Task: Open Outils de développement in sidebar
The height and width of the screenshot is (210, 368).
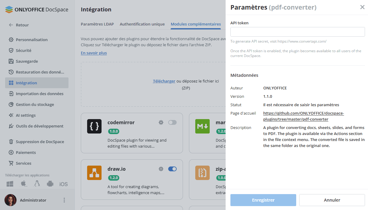Action: [x=39, y=126]
